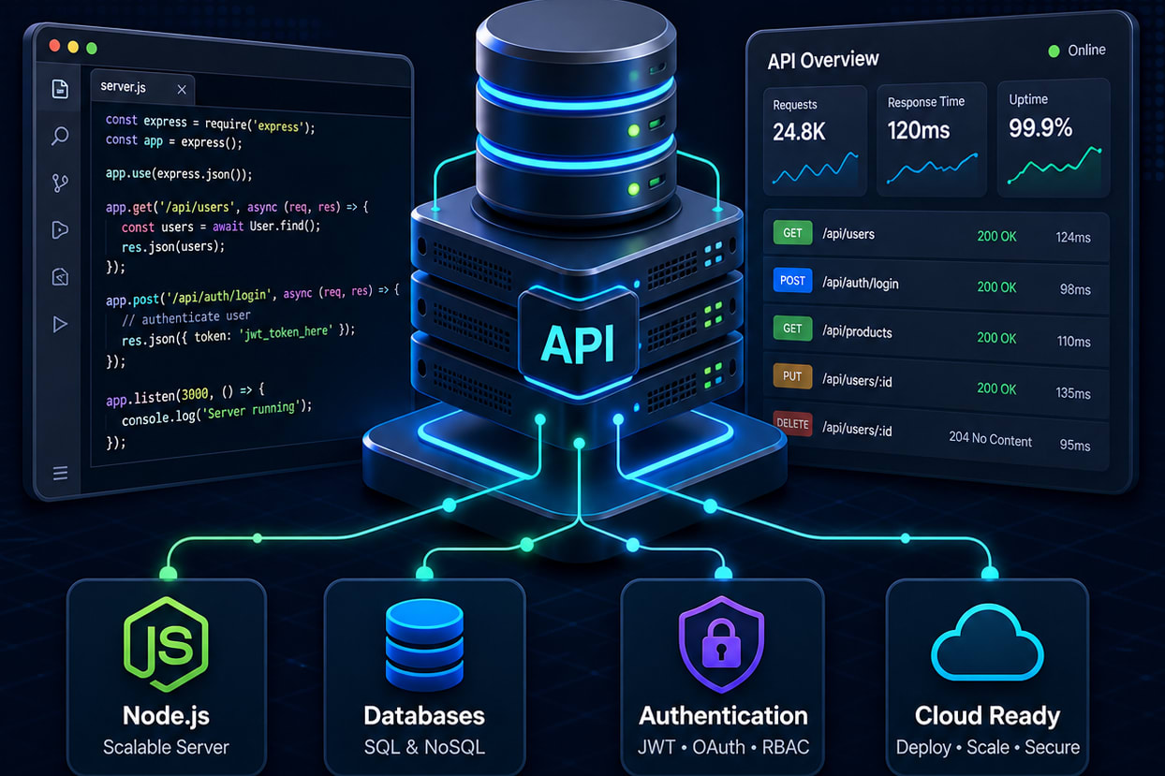Select the /api/products endpoint path
The image size is (1165, 776).
[857, 332]
